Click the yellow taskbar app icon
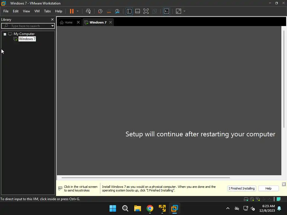This screenshot has height=215, width=287. [162, 208]
